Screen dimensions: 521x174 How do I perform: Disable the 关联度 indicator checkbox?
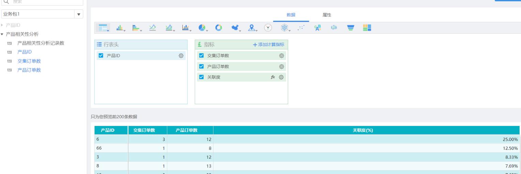[201, 77]
